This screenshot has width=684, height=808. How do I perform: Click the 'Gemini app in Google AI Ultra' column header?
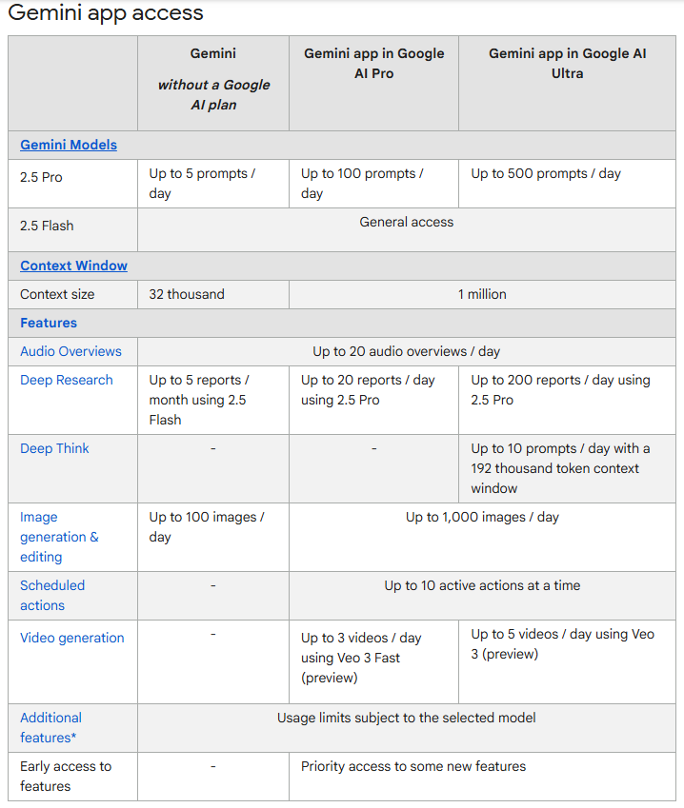(x=567, y=63)
